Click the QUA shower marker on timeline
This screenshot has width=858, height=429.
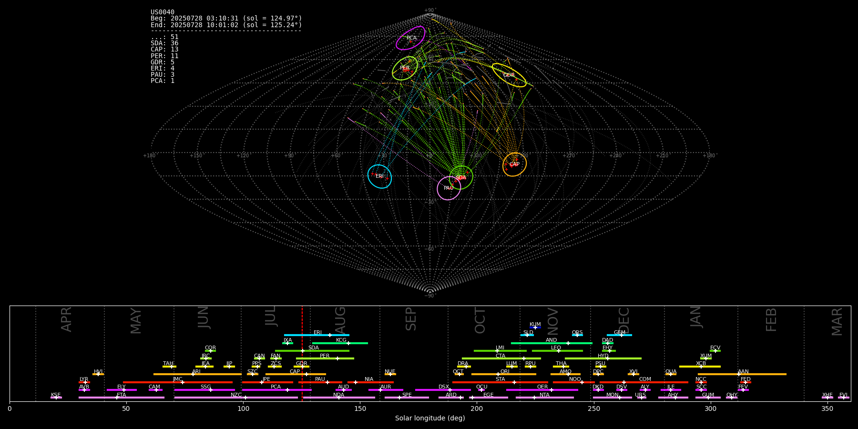[x=671, y=374]
